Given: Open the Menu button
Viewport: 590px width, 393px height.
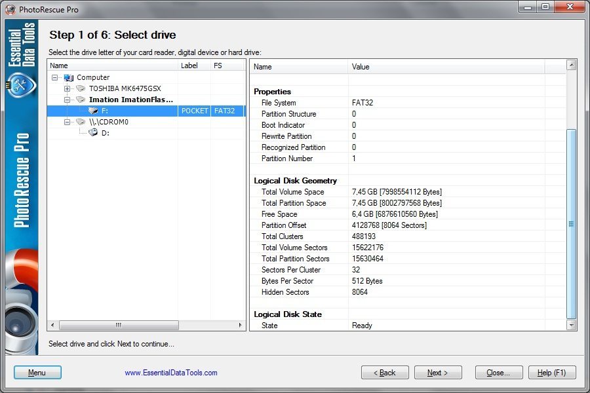Looking at the screenshot, I should tap(37, 373).
